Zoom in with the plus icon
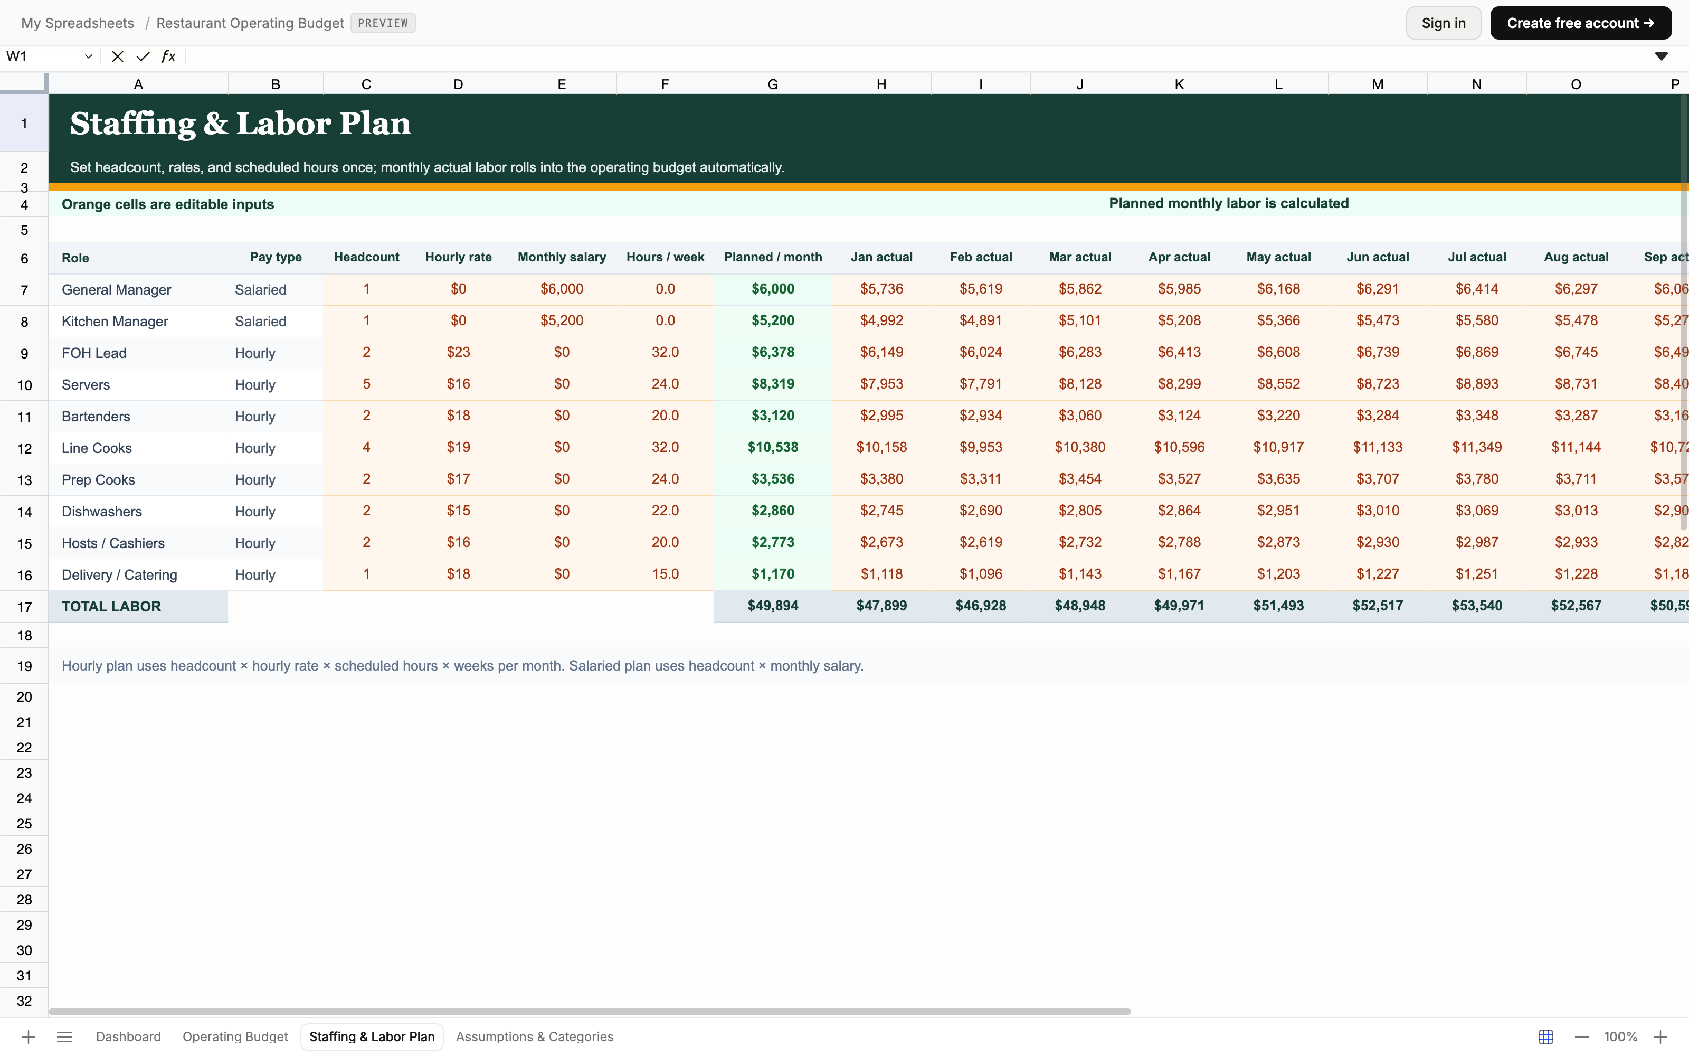 pos(1660,1036)
